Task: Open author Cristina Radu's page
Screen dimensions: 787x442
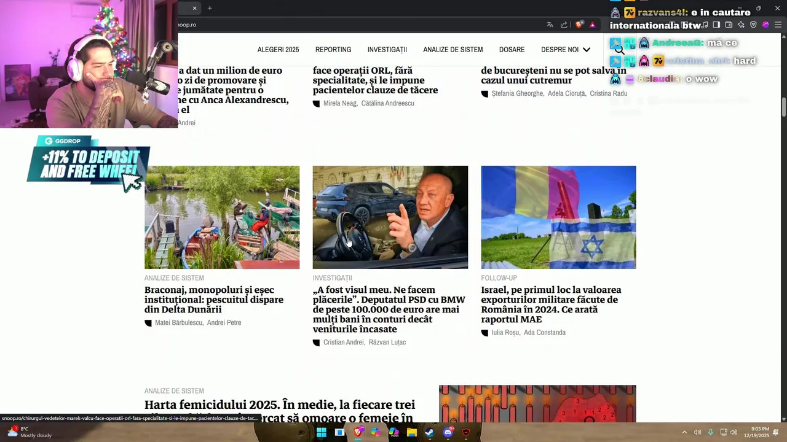Action: click(609, 93)
